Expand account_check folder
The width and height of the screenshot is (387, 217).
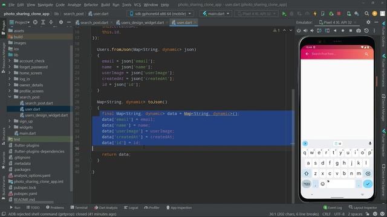coord(10,61)
